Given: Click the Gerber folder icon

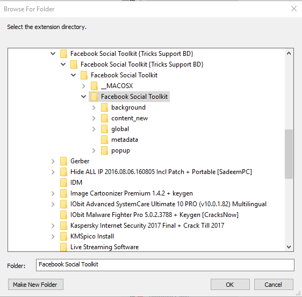Looking at the screenshot, I should [63, 161].
